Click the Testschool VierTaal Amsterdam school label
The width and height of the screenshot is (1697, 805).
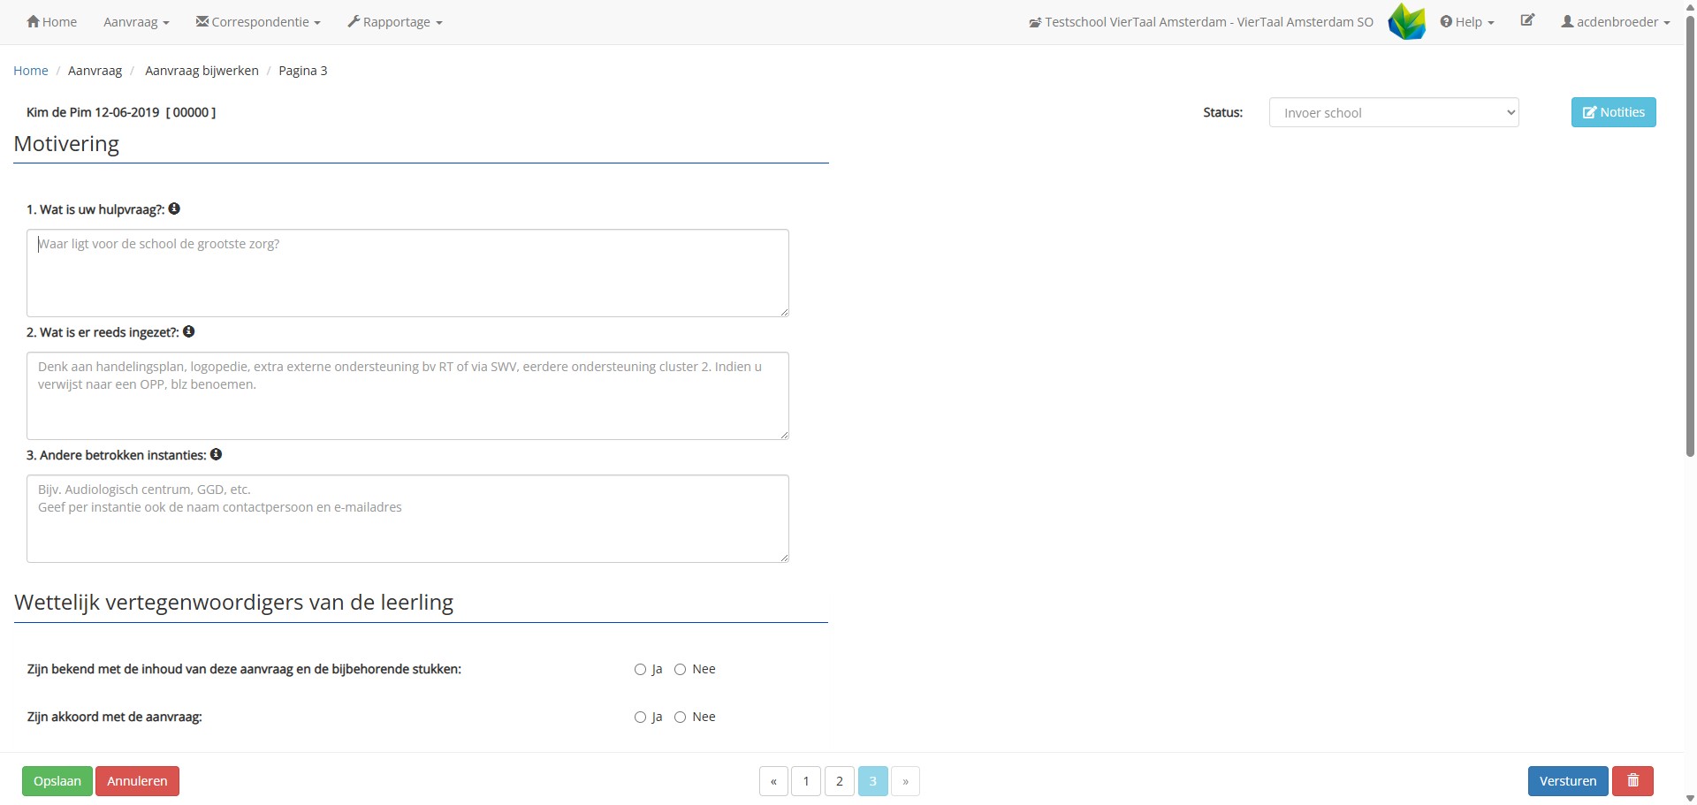pos(1201,22)
